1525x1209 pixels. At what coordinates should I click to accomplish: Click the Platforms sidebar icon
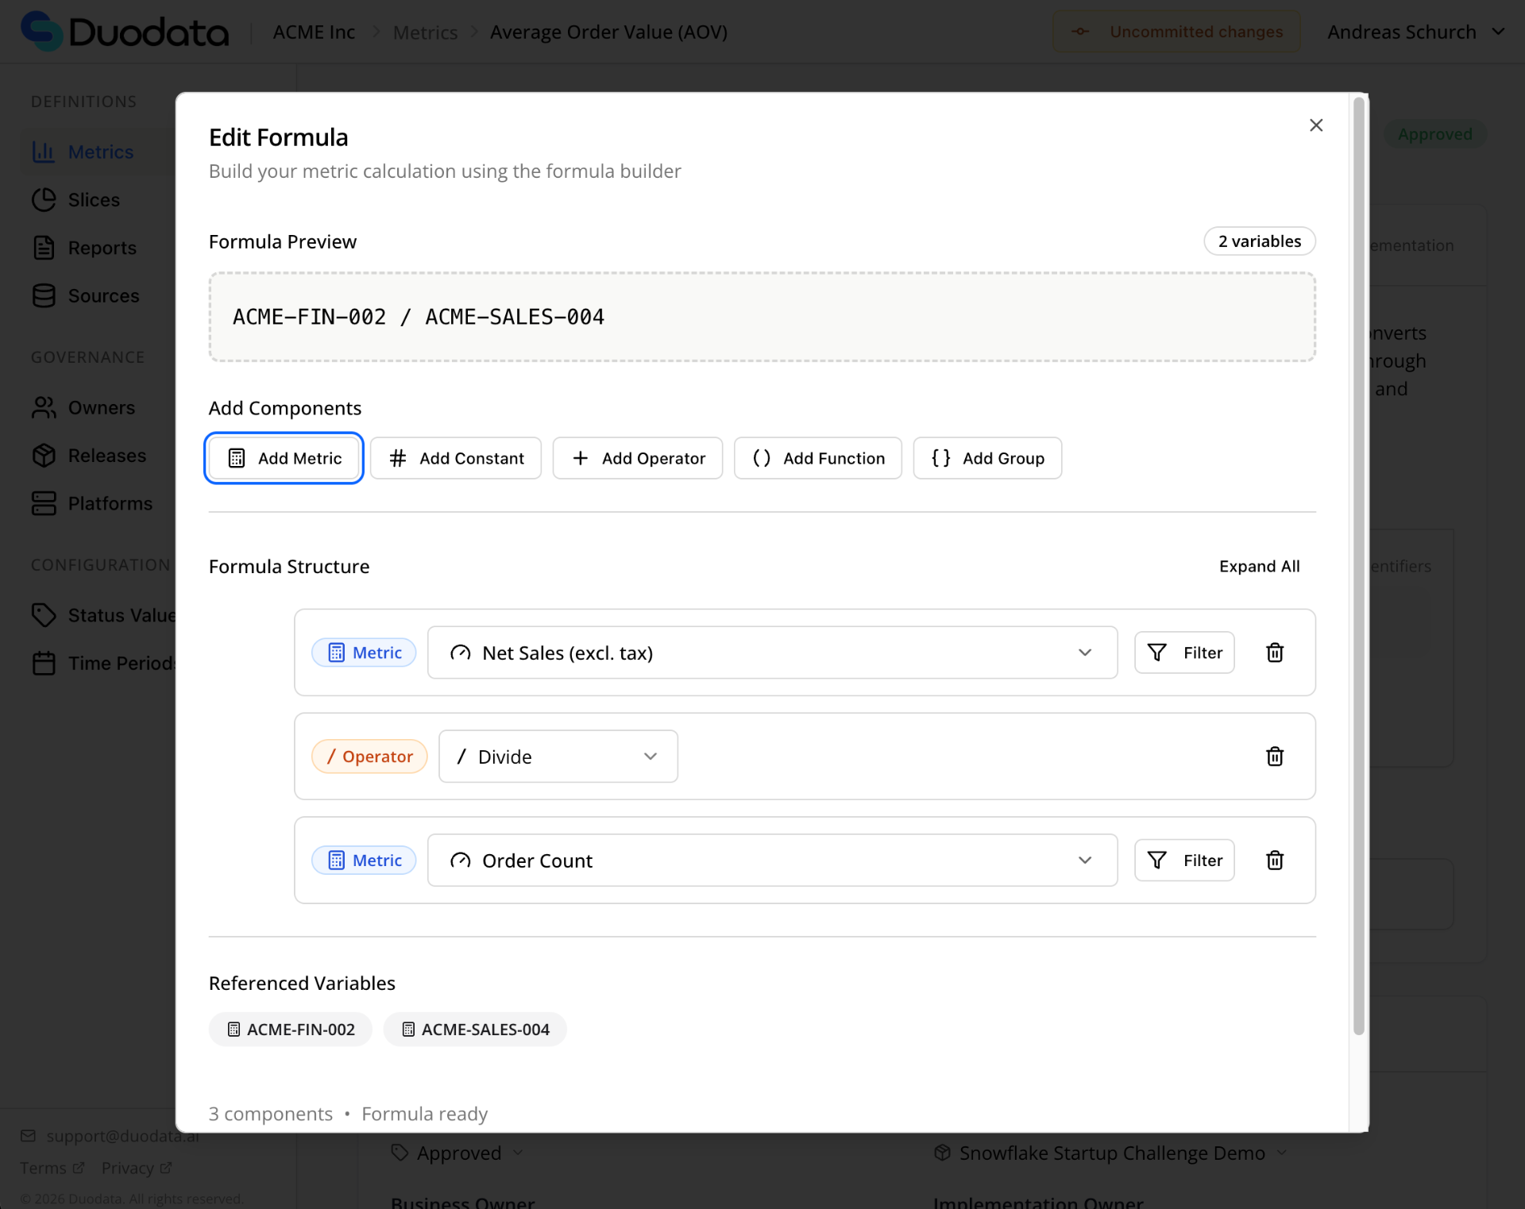click(x=44, y=503)
